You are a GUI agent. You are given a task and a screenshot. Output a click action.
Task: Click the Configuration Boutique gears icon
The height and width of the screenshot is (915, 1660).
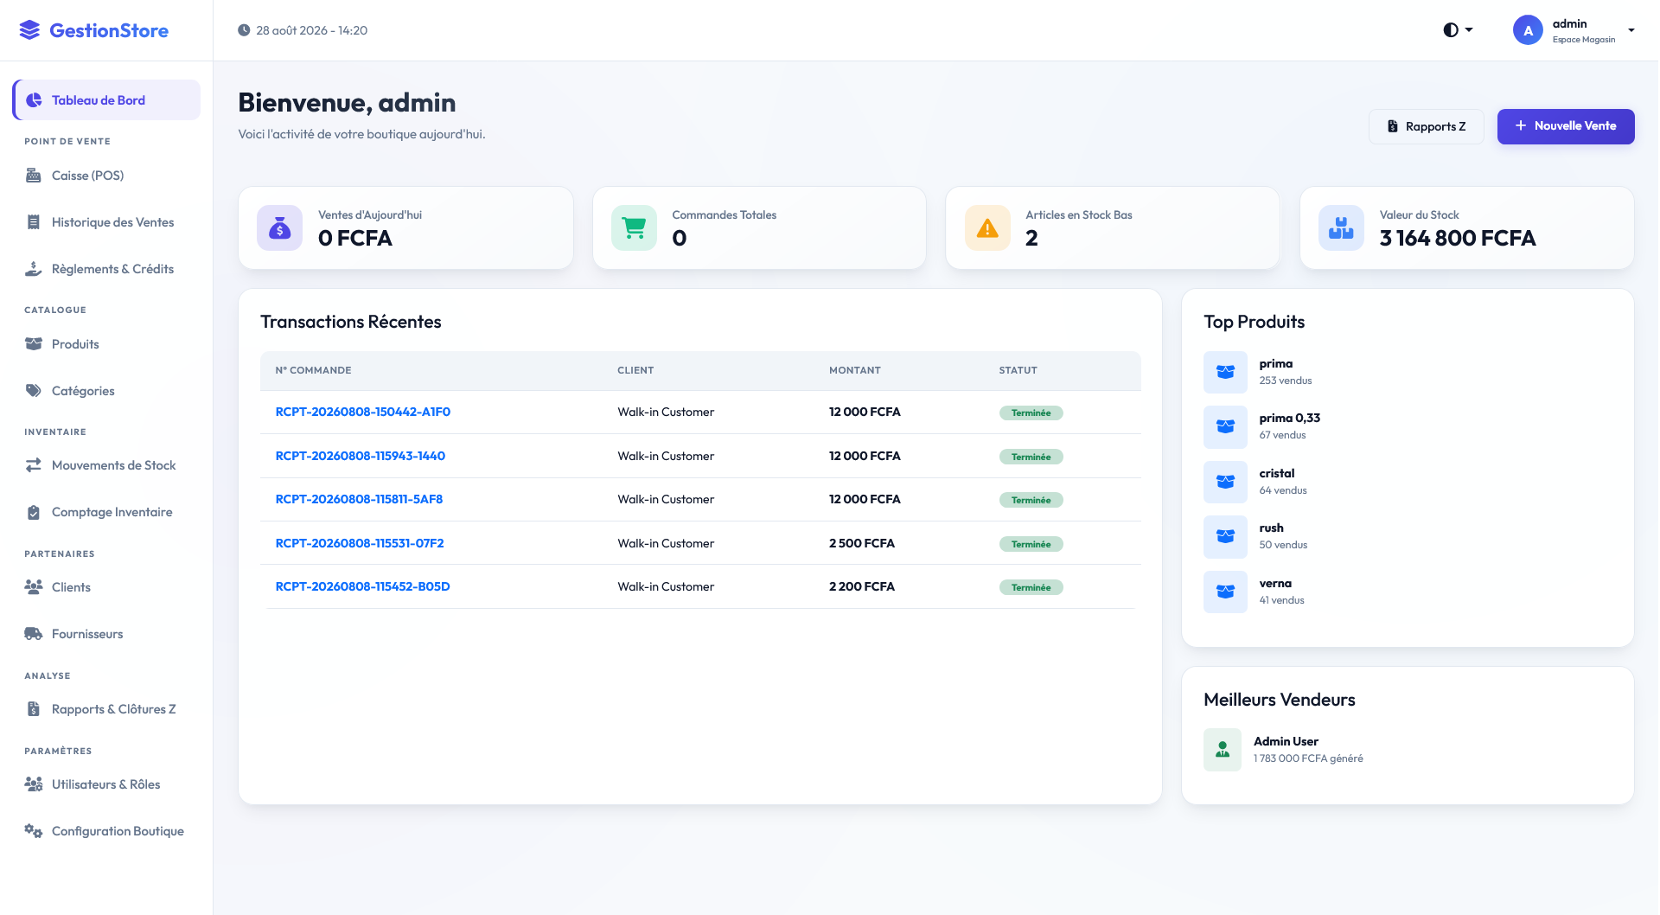click(x=34, y=831)
